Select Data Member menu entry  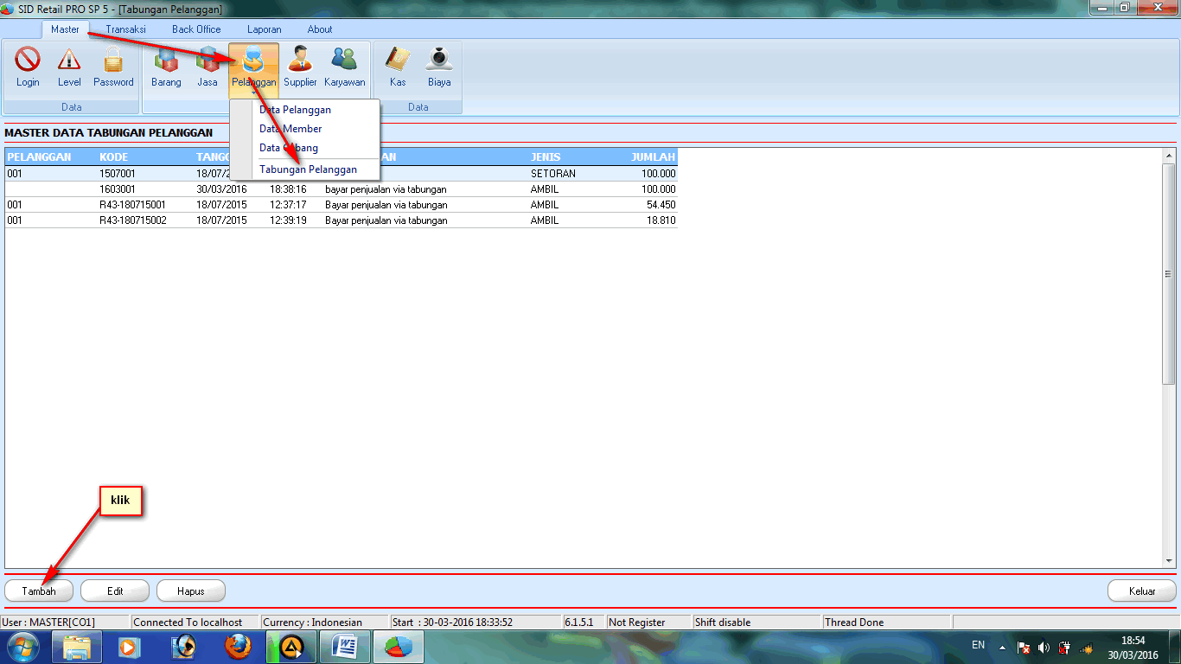pos(290,129)
